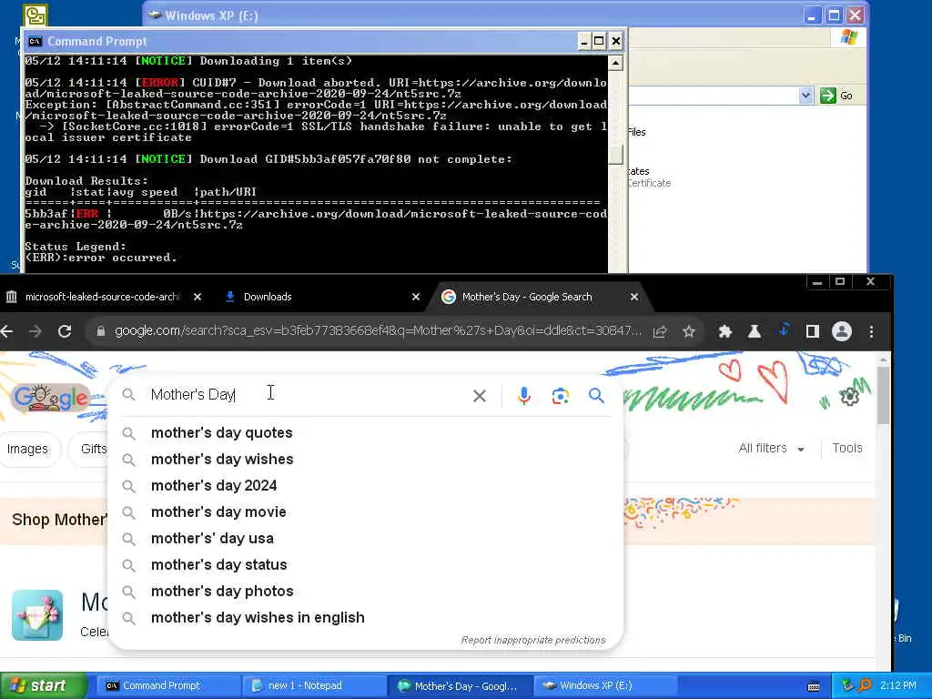Click the Google doodle logo
Viewport: 932px width, 699px height.
tap(51, 397)
